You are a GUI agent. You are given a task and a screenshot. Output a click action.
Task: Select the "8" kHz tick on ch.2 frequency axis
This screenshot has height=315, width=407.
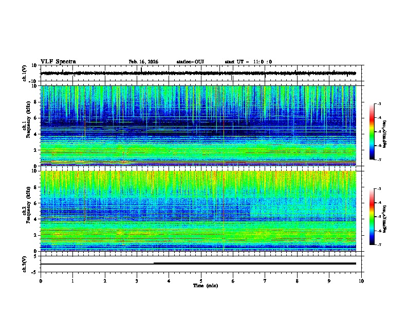pos(35,187)
